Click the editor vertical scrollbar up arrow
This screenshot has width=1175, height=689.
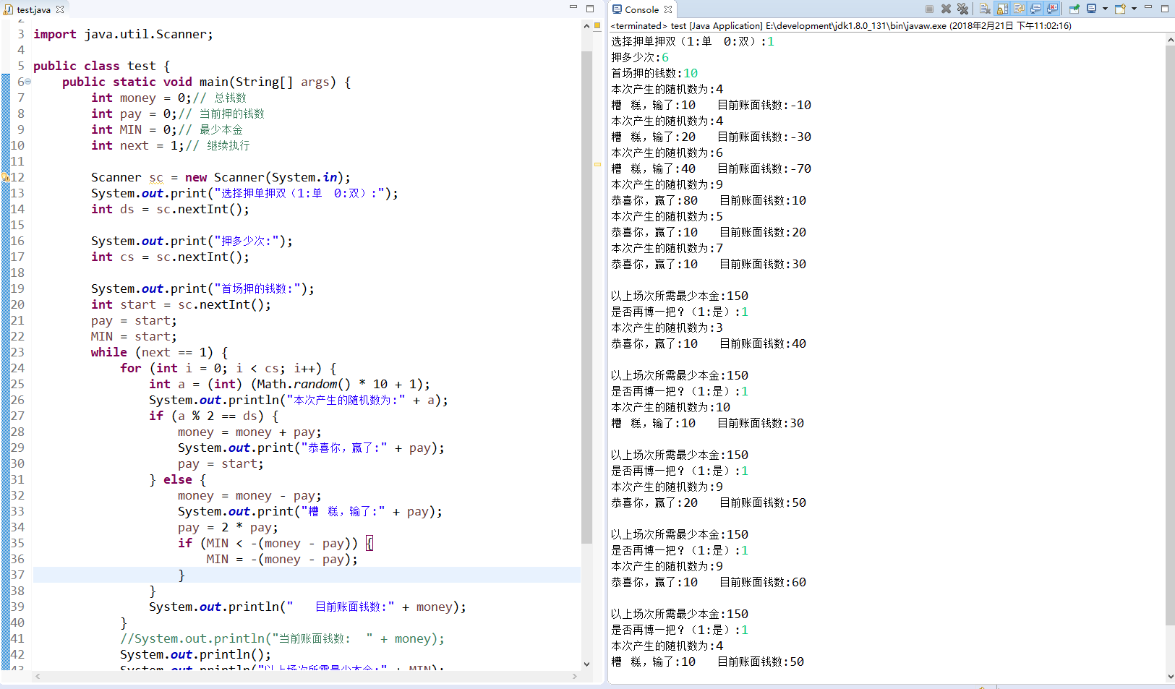coord(586,25)
